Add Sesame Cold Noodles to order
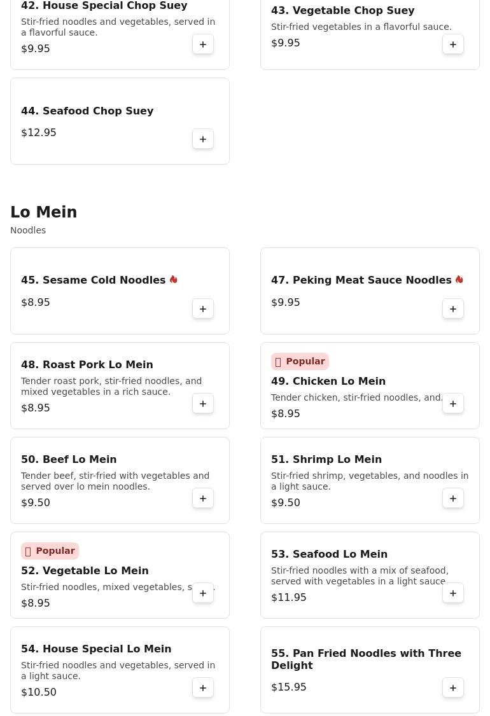The height and width of the screenshot is (716, 490). pos(203,308)
